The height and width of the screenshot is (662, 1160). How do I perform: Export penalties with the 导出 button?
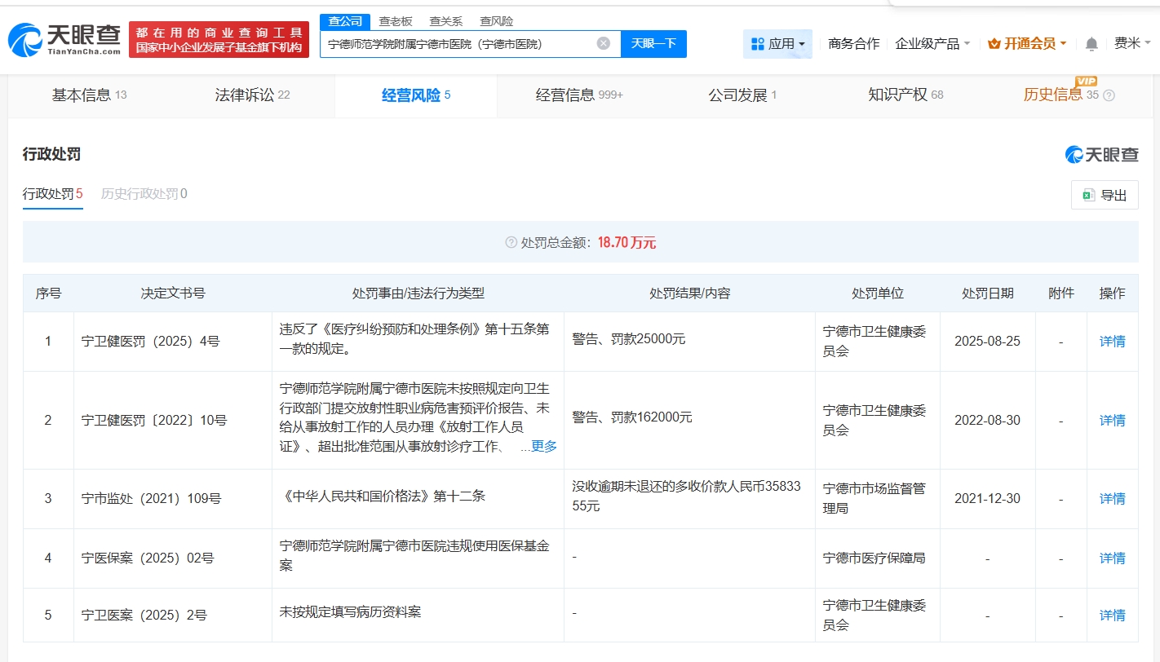[1104, 196]
